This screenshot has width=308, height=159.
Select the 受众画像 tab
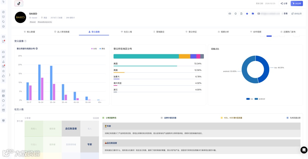[x=94, y=32]
